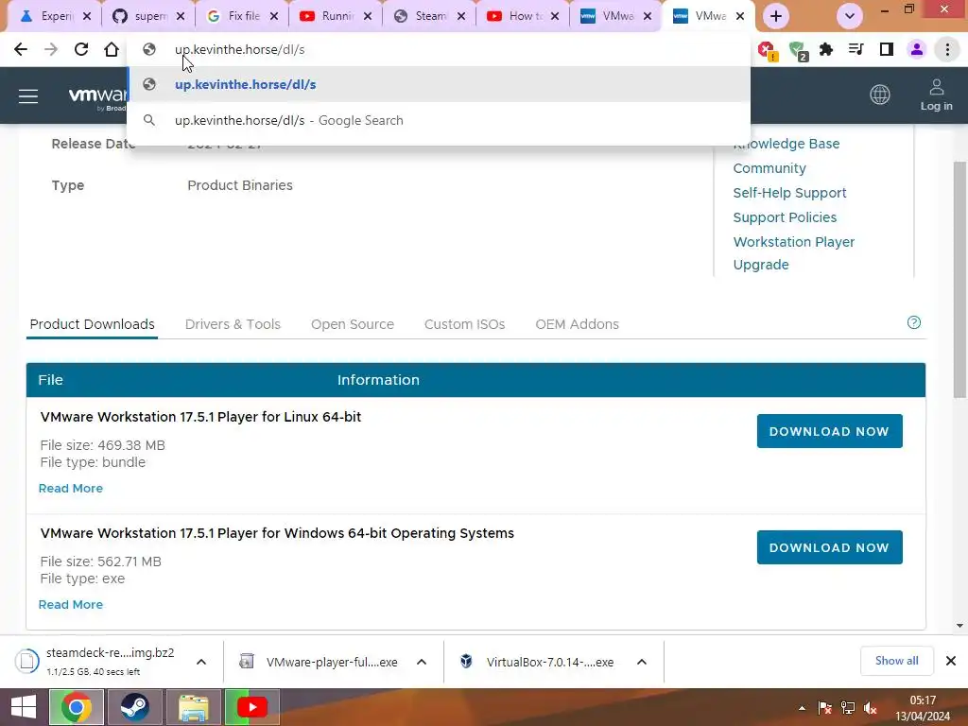Click Show all downloads button
Screen dimensions: 968x726
[x=896, y=661]
